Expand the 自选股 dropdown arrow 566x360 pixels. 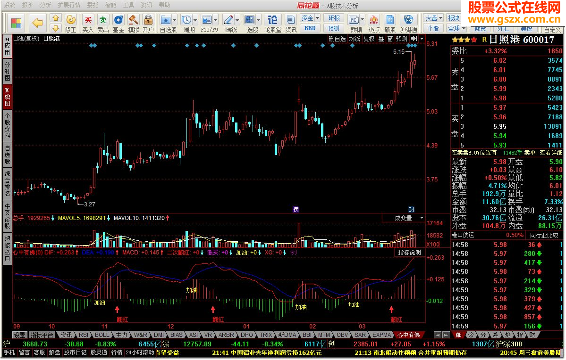click(x=174, y=20)
